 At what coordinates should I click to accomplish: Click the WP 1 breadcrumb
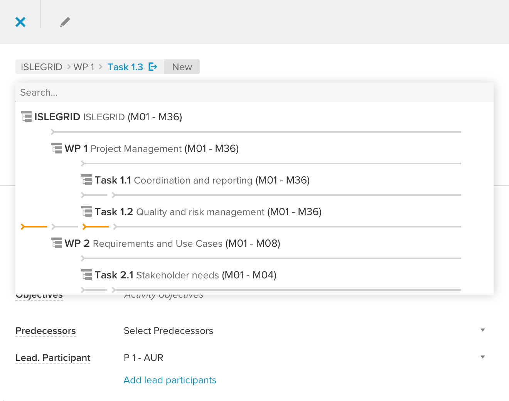(x=84, y=67)
